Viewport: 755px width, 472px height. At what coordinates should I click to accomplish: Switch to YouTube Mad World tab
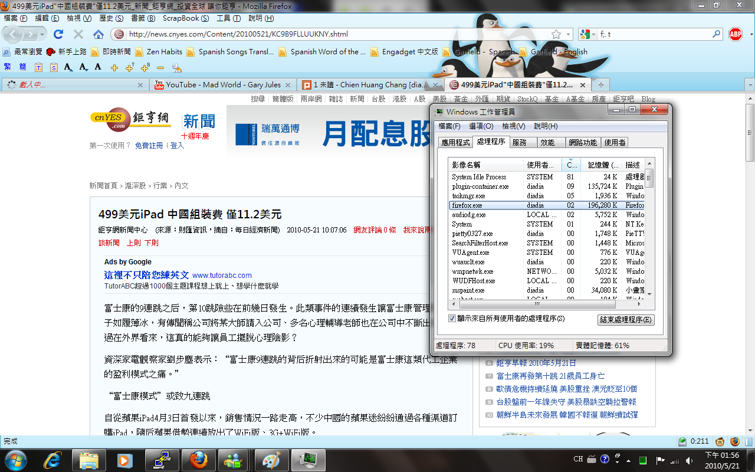click(x=223, y=85)
